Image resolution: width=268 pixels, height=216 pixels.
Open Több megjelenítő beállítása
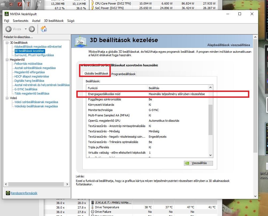32,93
